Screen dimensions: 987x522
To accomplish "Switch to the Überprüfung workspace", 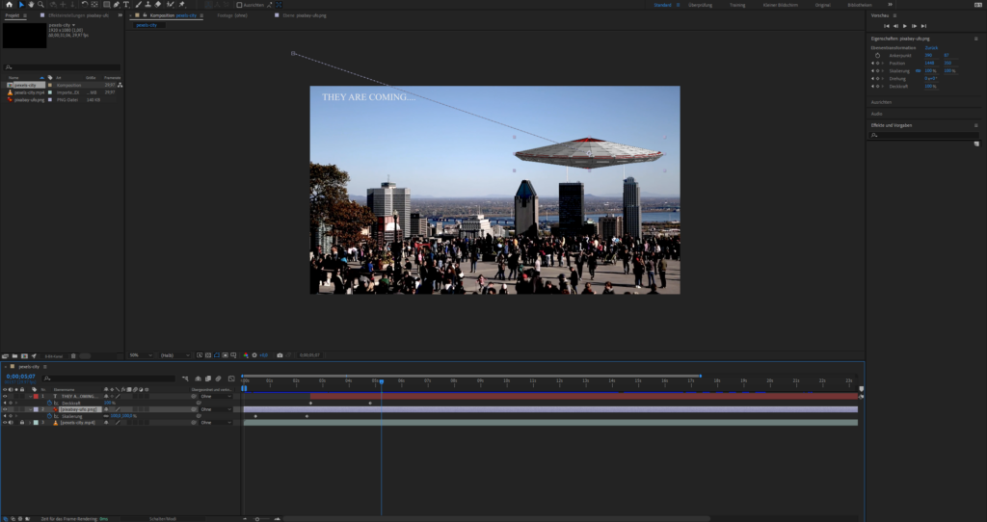I will coord(699,5).
